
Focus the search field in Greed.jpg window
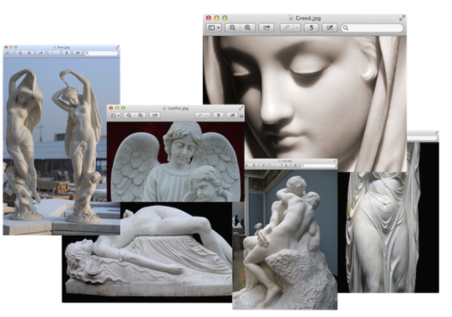click(x=372, y=27)
